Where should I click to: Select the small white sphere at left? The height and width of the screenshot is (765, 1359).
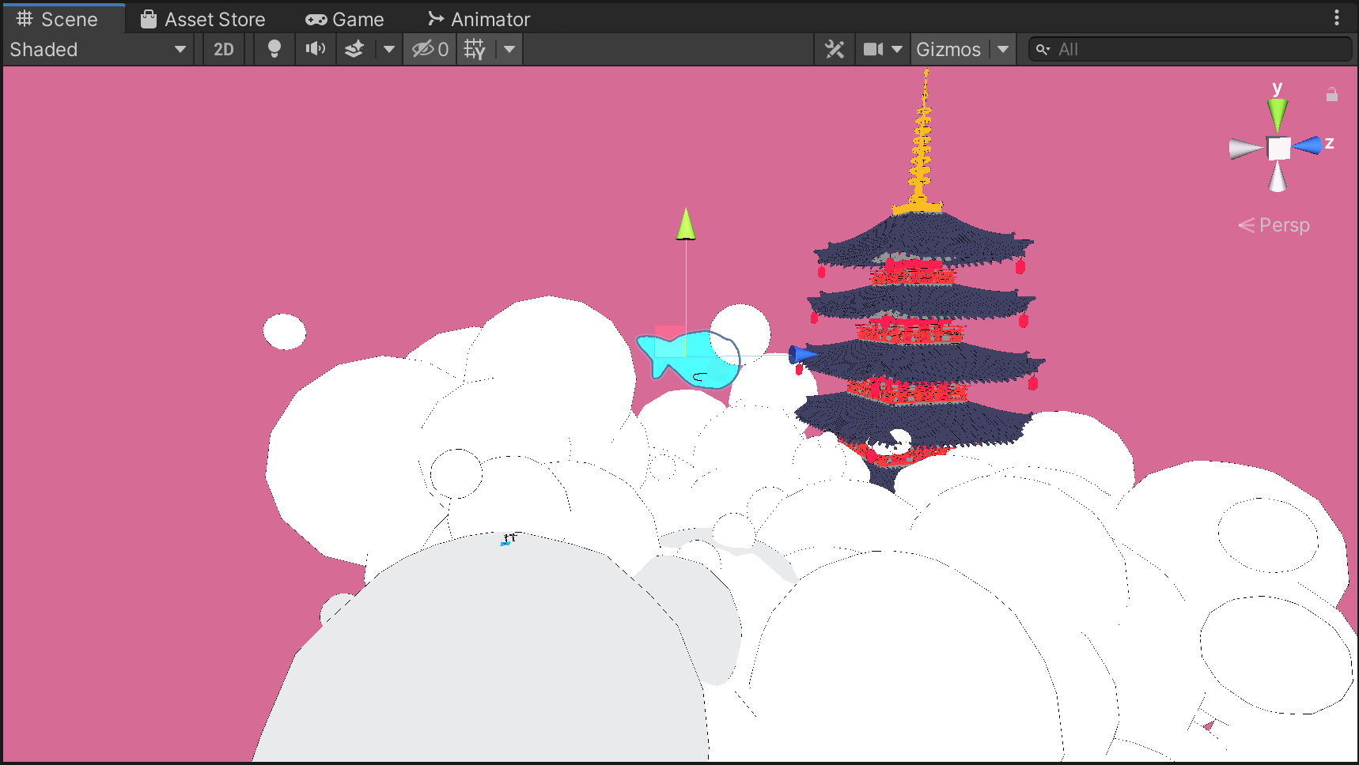coord(285,331)
